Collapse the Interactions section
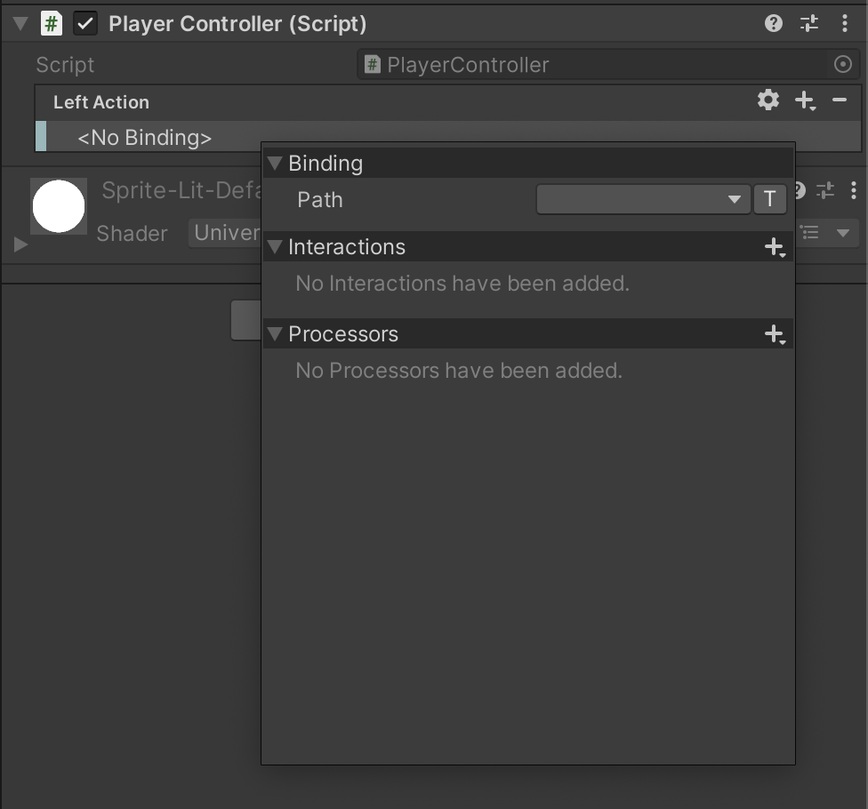Screen dimensions: 868x809 (x=275, y=247)
